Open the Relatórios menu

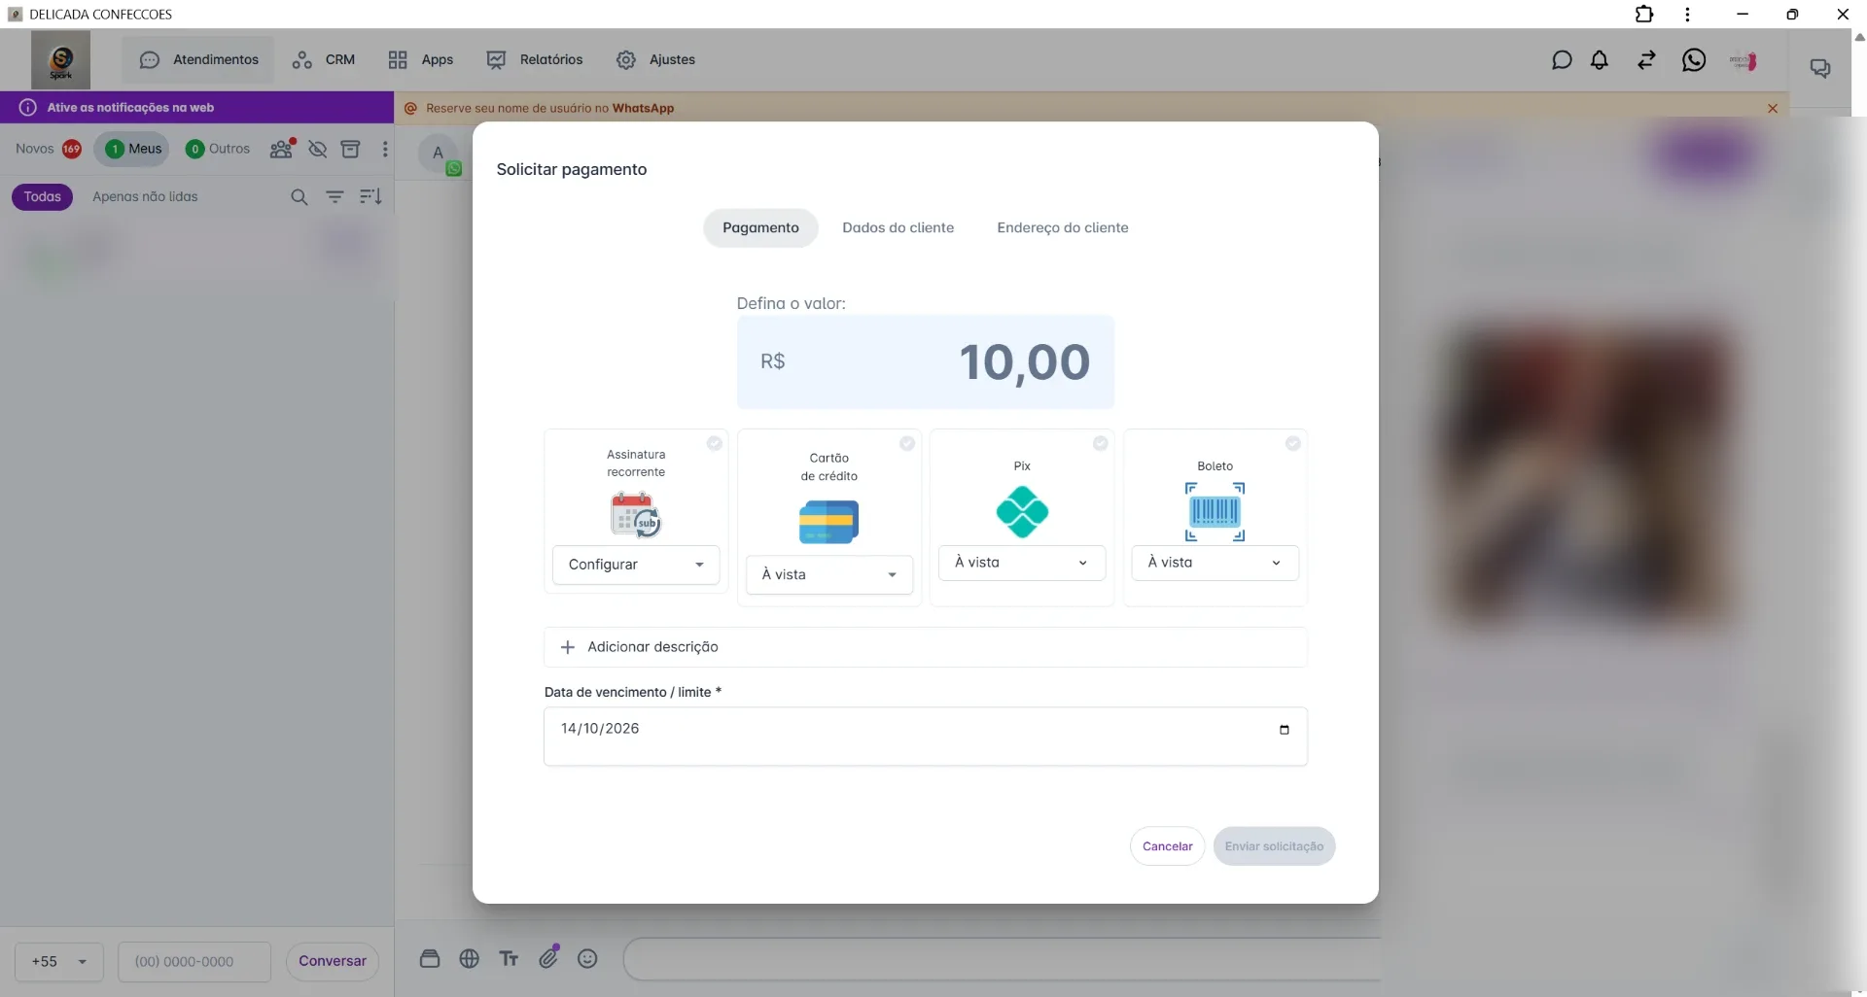535,59
